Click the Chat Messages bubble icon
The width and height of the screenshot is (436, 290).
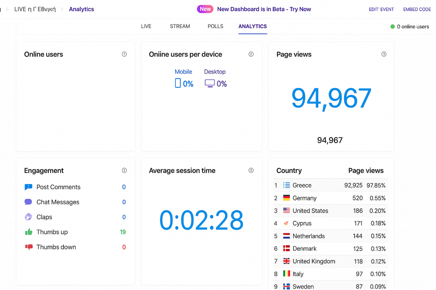pyautogui.click(x=28, y=202)
